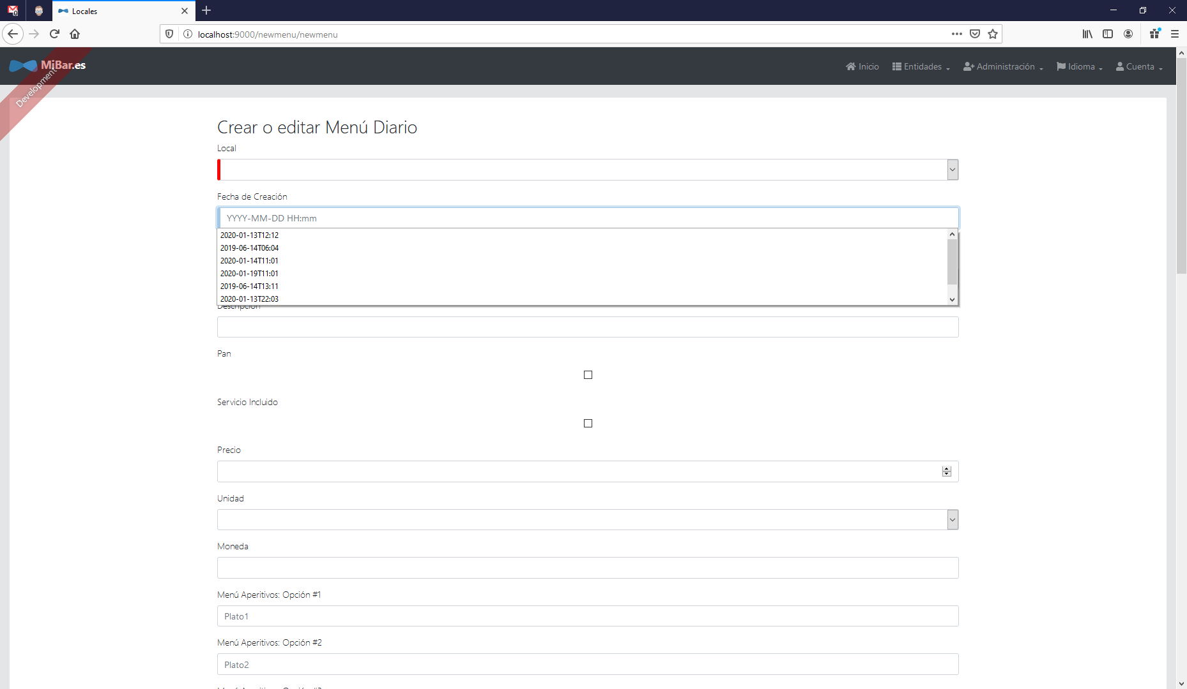
Task: Click the Cuenta user icon
Action: click(x=1119, y=66)
